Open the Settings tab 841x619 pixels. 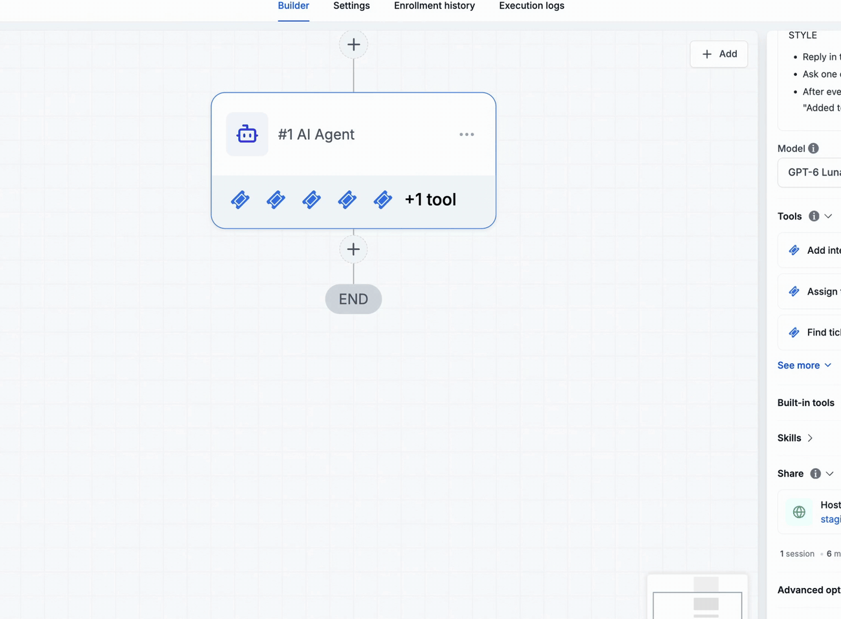click(x=351, y=6)
